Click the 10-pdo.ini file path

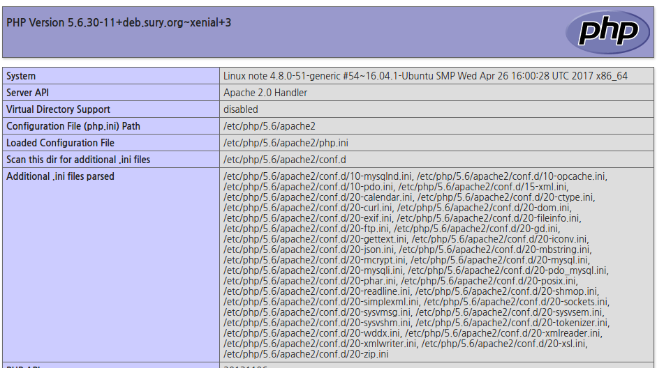pos(309,187)
